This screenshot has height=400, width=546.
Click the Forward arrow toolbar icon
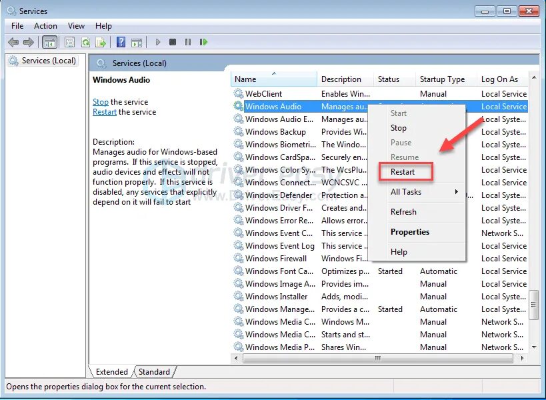point(29,43)
